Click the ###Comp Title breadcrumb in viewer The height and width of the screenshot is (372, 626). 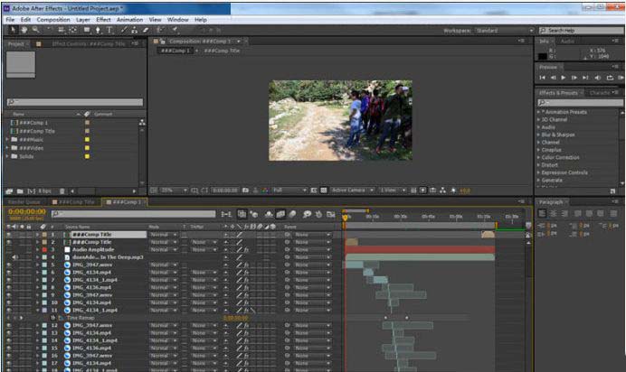[222, 50]
